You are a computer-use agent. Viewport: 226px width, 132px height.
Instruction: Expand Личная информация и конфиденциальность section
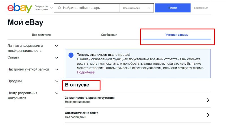tap(57, 46)
